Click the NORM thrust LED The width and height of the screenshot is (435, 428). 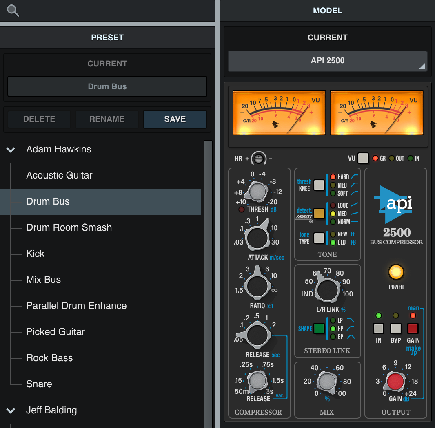click(333, 222)
